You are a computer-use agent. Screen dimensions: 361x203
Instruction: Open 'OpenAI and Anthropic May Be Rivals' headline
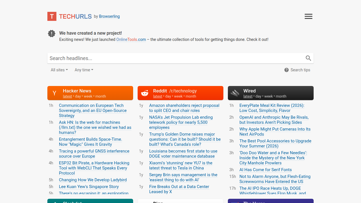pos(274,120)
